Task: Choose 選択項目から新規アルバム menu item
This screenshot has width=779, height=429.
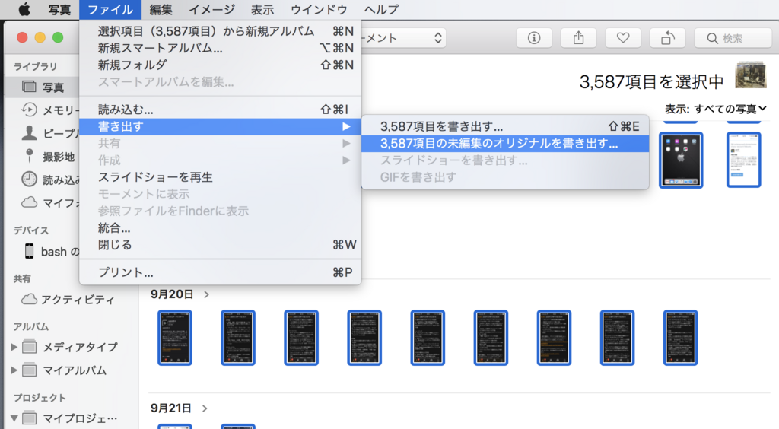Action: click(220, 31)
